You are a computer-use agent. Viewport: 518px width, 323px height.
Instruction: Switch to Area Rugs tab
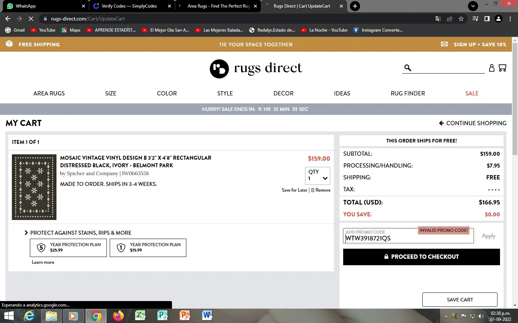point(218,6)
